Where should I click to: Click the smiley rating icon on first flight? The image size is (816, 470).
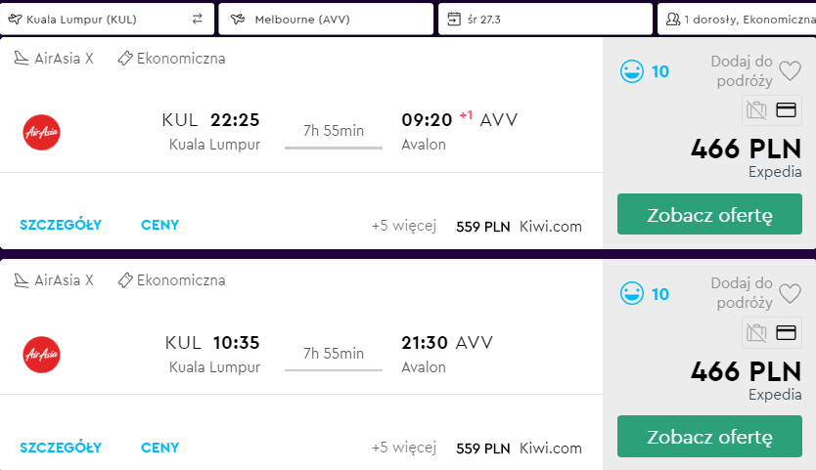[x=633, y=71]
